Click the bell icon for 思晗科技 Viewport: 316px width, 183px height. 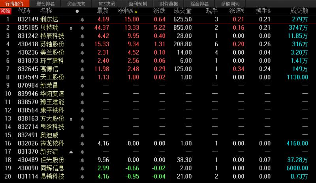click(x=82, y=127)
